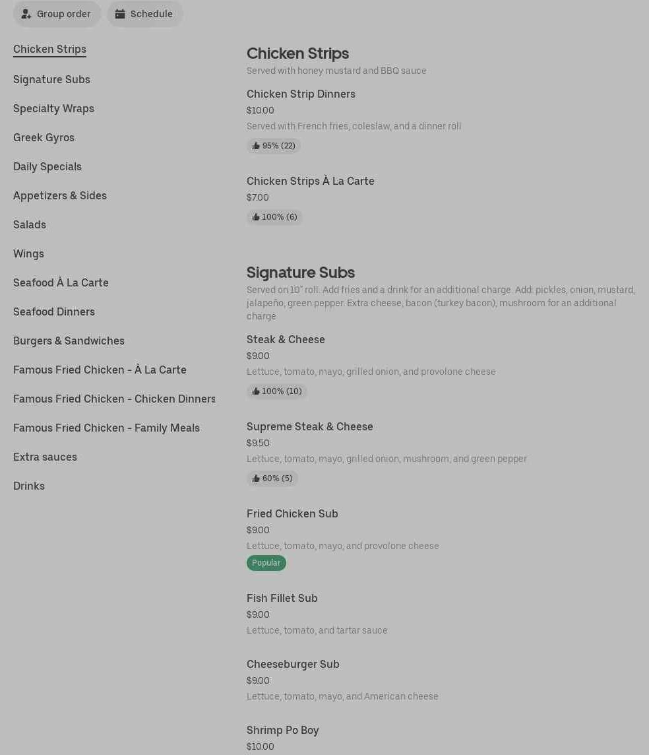The image size is (649, 755).
Task: Select the Fish Fillet Sub item
Action: pyautogui.click(x=282, y=598)
